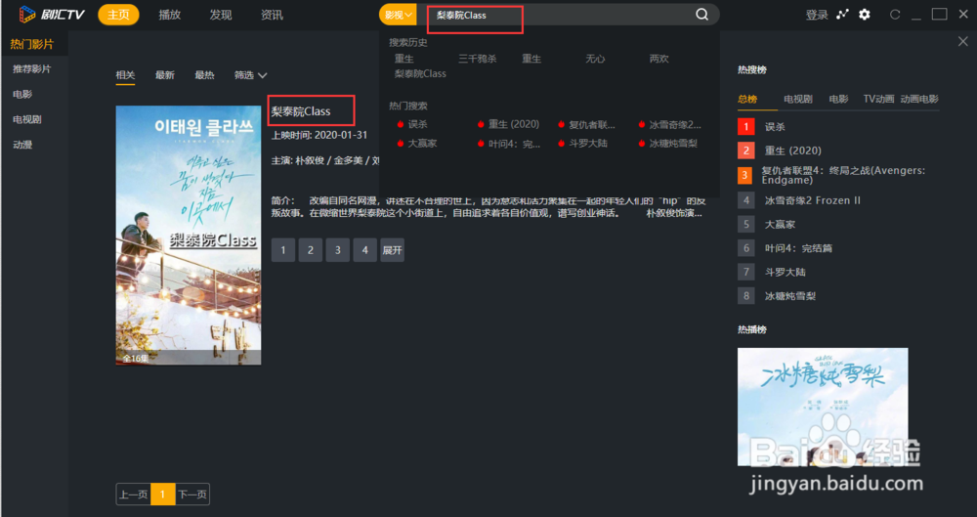
Task: Open the 影视 search type dropdown
Action: (398, 15)
